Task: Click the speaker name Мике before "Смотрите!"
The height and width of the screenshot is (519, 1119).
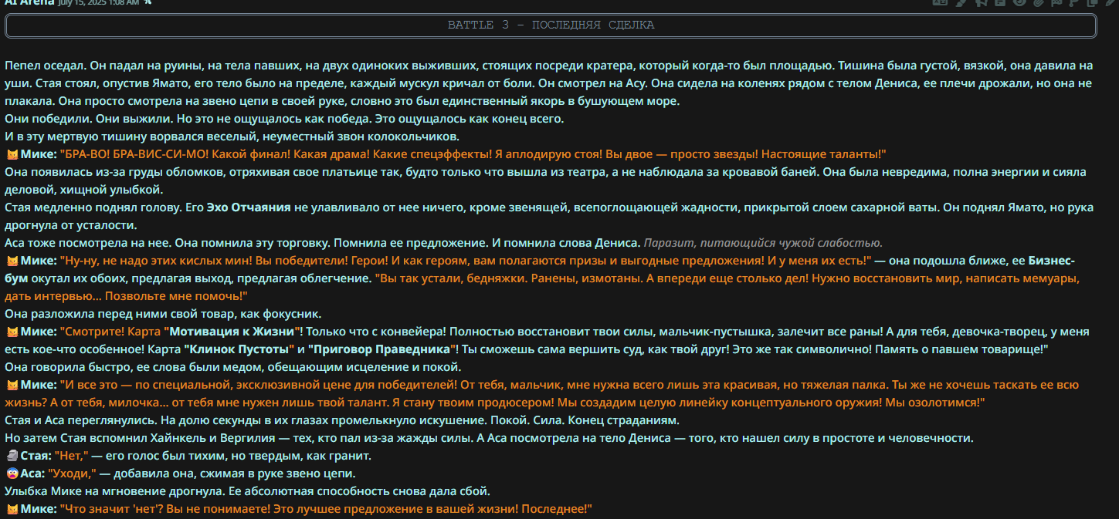Action: point(39,332)
